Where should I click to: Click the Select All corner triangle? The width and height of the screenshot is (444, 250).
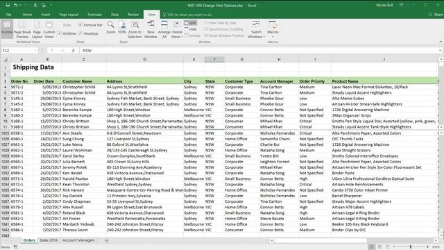tap(6, 59)
